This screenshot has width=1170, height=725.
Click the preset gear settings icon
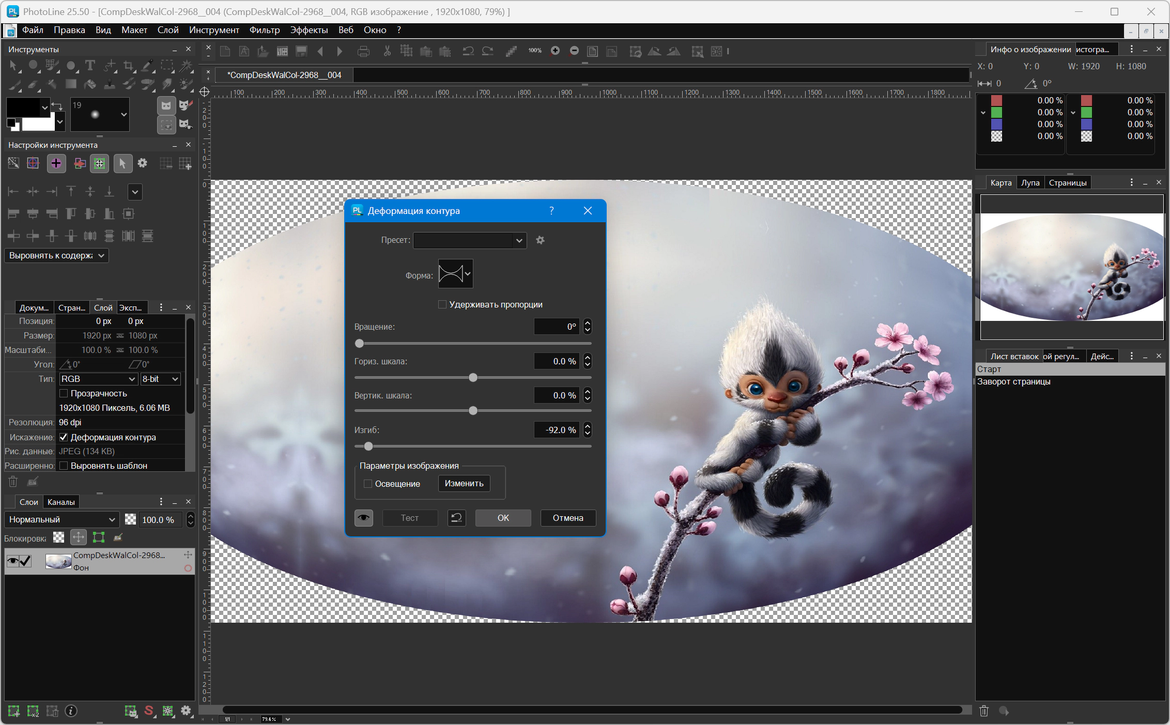pyautogui.click(x=540, y=240)
